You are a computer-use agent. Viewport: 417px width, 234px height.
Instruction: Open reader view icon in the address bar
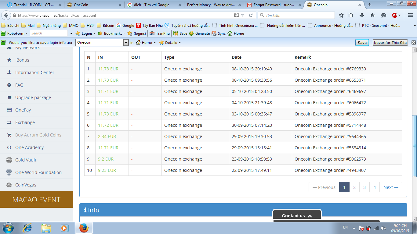[x=237, y=15]
